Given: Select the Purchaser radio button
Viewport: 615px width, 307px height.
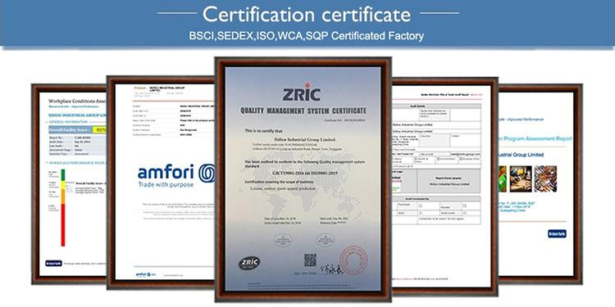Looking at the screenshot, I should point(421,205).
